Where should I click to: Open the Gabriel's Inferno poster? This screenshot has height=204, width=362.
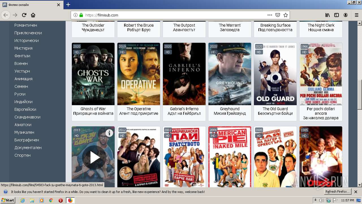184,74
